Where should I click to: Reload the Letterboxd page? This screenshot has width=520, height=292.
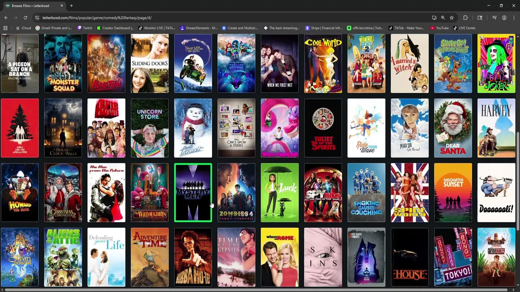25,18
